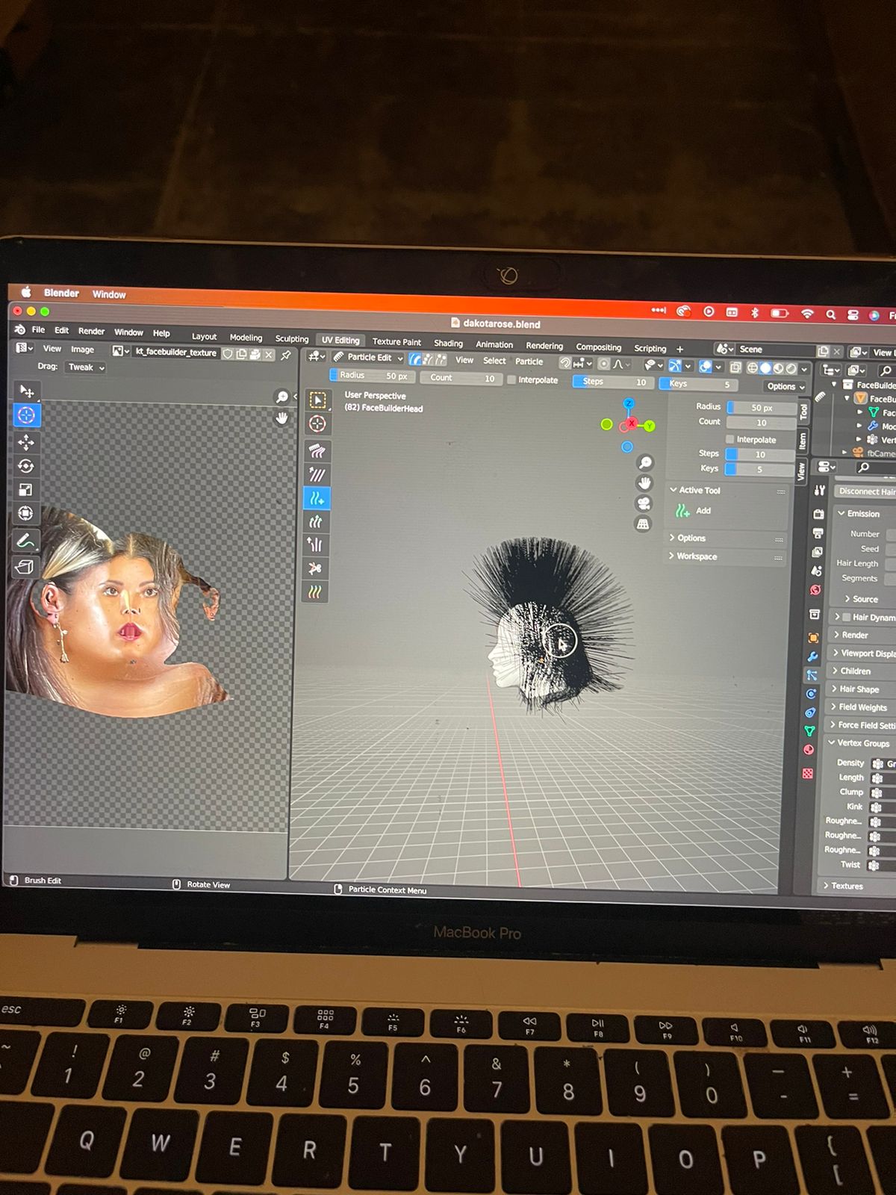Enable the Hair Dynamics checkbox
Screen dimensions: 896x1195
(846, 617)
